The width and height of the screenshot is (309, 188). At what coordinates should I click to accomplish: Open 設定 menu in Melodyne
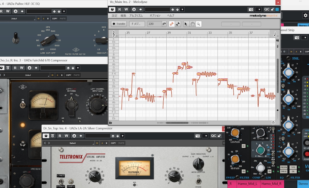pos(115,16)
